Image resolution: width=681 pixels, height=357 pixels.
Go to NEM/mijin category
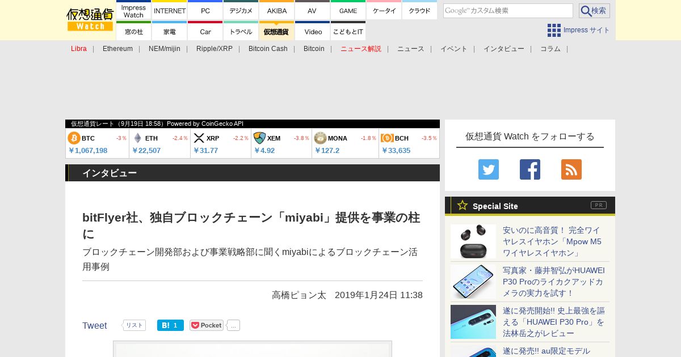165,49
